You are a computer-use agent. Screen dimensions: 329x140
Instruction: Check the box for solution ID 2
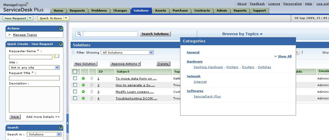pos(75,85)
